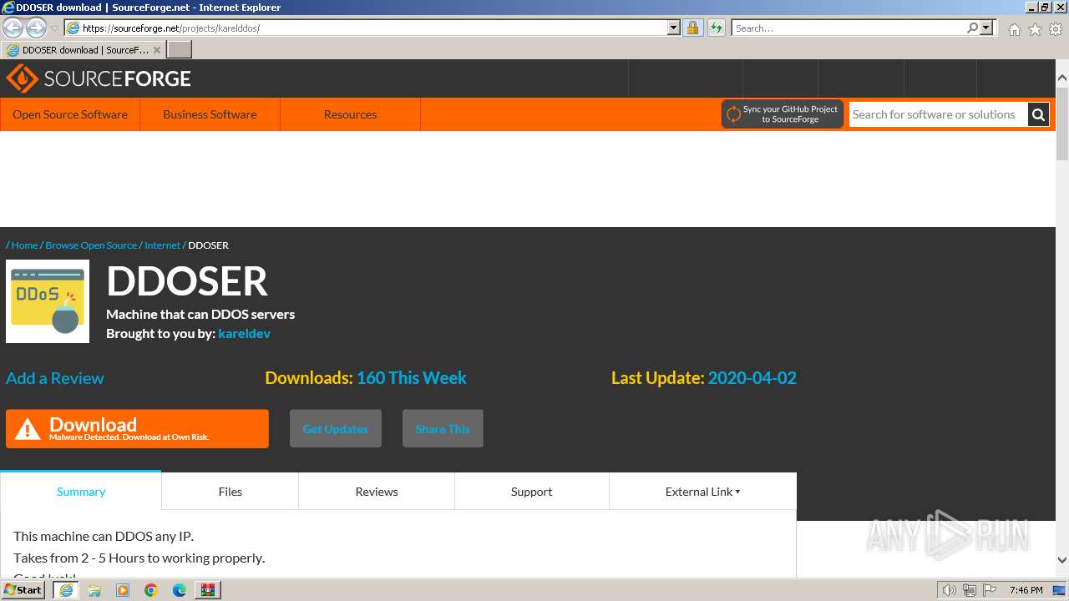The height and width of the screenshot is (601, 1069).
Task: Click the IE search box field
Action: [849, 28]
